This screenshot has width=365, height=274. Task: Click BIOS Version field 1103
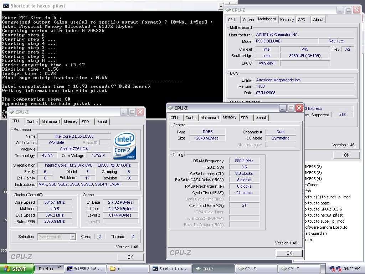click(304, 86)
